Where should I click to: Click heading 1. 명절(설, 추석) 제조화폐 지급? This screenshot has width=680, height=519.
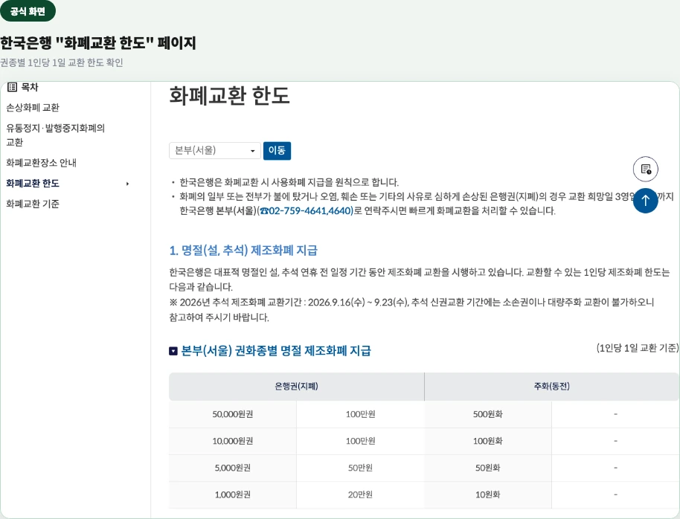[x=243, y=250]
